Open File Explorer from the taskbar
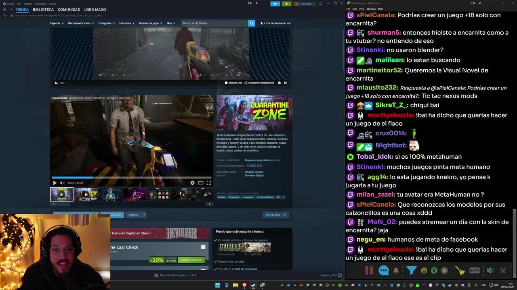 (x=235, y=285)
